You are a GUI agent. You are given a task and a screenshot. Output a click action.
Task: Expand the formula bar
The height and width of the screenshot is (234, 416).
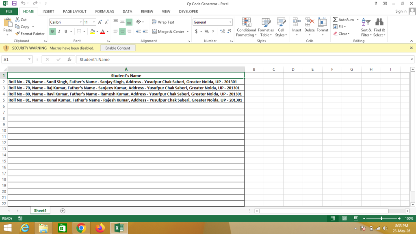pyautogui.click(x=412, y=59)
